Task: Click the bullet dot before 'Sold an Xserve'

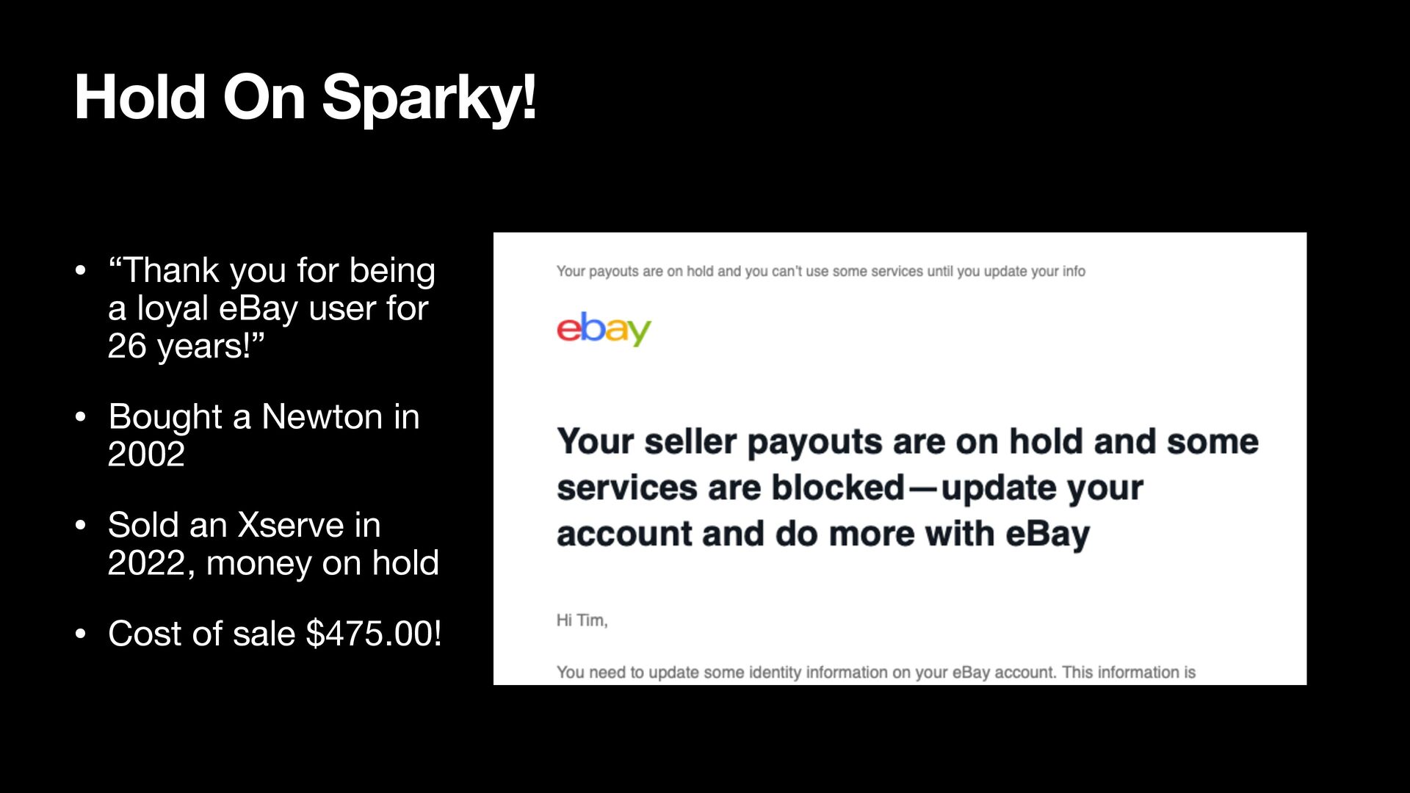Action: pos(81,526)
